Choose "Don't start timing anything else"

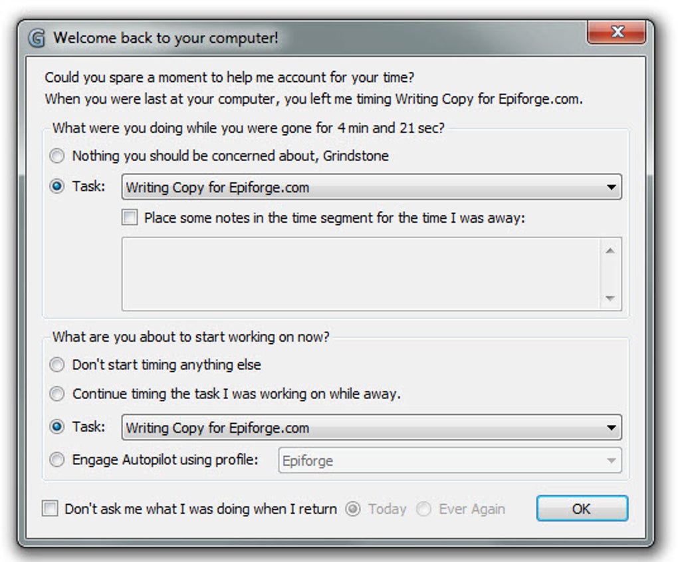[58, 364]
